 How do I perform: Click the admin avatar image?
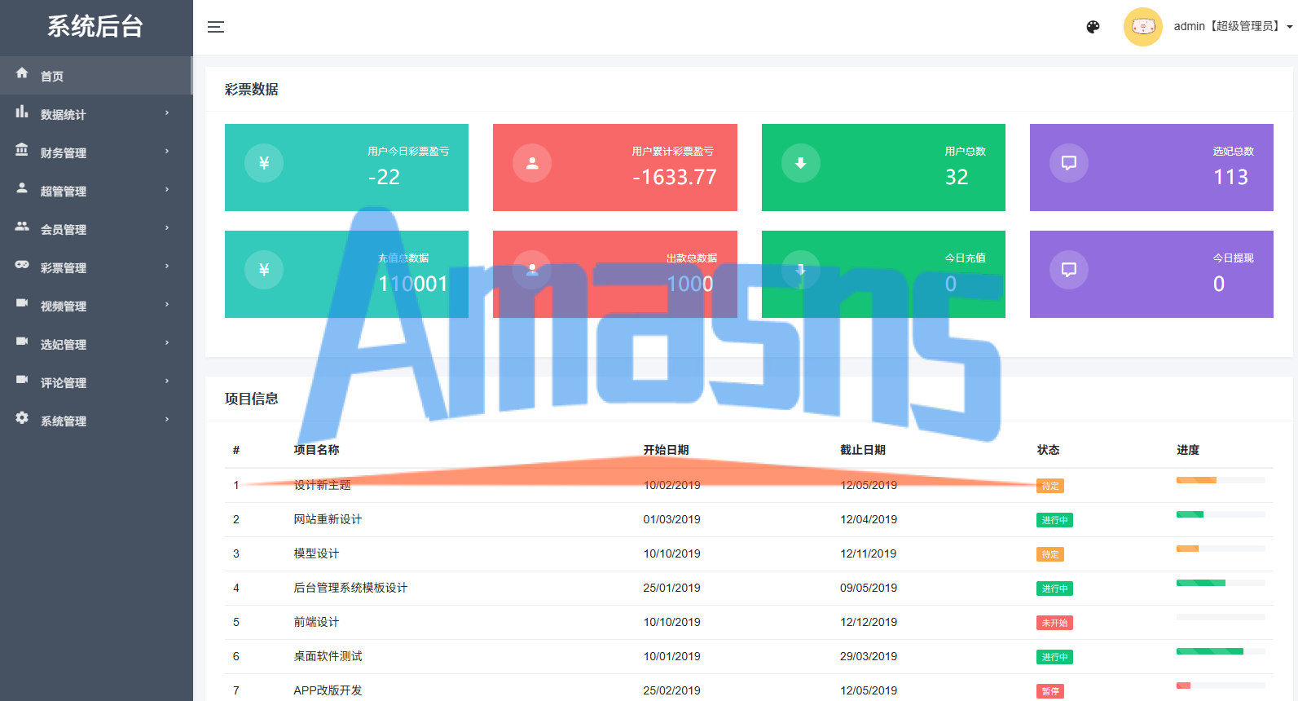point(1143,27)
